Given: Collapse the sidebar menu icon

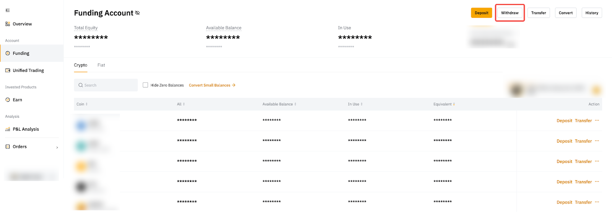Looking at the screenshot, I should 8,10.
